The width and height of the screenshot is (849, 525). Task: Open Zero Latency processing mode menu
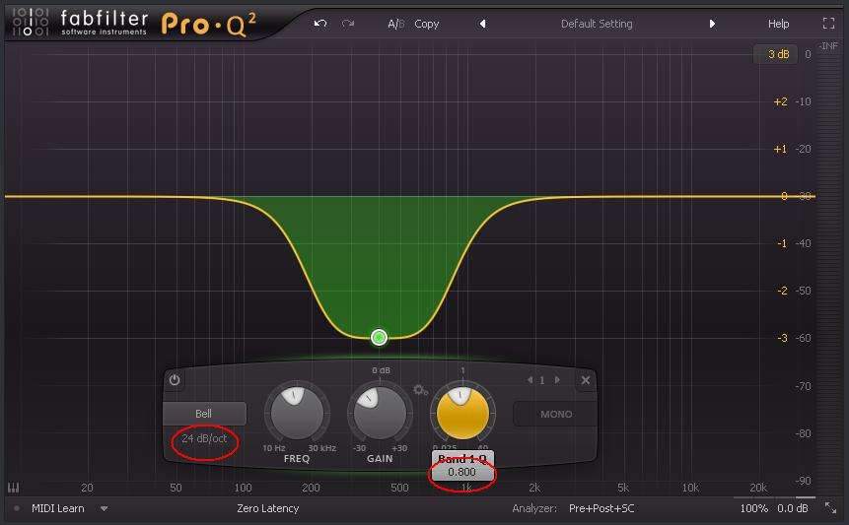(x=267, y=509)
